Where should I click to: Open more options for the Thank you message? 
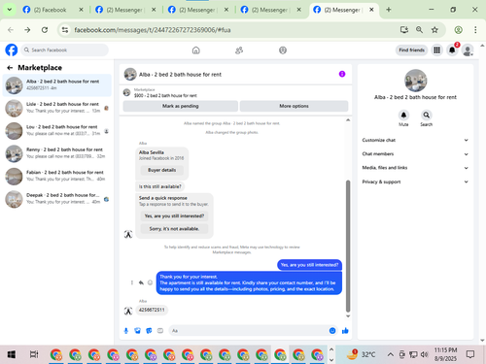pyautogui.click(x=132, y=282)
